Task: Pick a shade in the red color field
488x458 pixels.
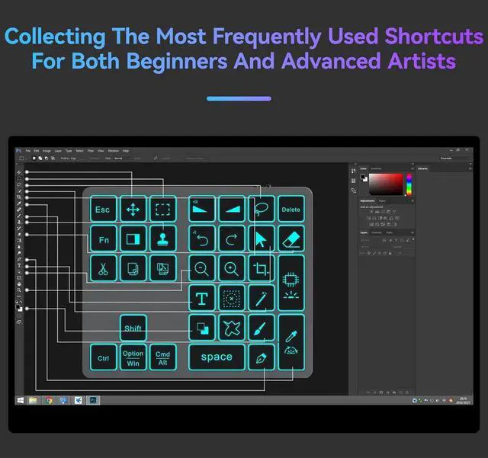Action: tap(386, 184)
